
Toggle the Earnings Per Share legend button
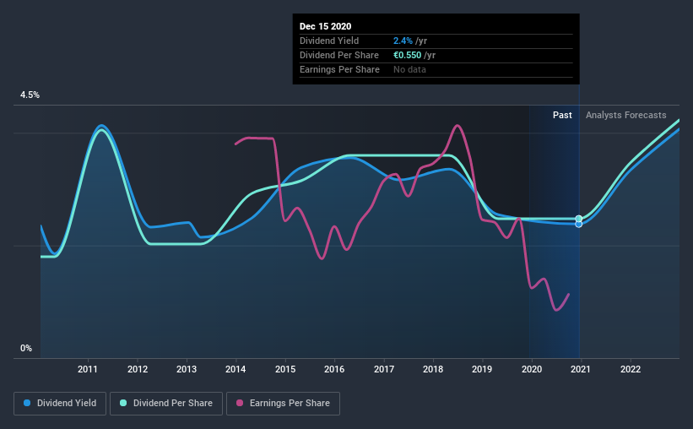pyautogui.click(x=283, y=404)
